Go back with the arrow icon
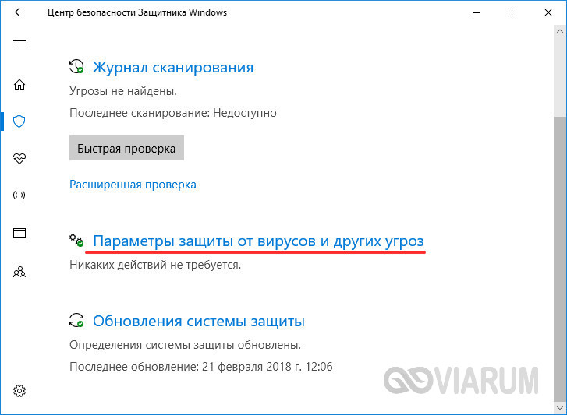The width and height of the screenshot is (567, 415). coord(19,12)
